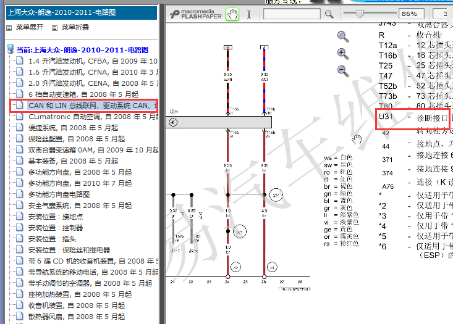Screen dimensions: 453x324
Task: Click ground point circle 42 in diagram
Action: coord(235,267)
